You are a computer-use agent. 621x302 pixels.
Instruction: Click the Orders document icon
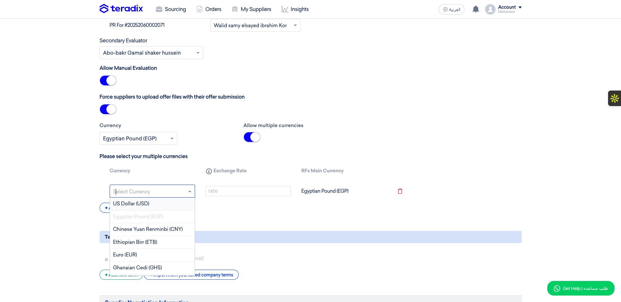(x=200, y=9)
